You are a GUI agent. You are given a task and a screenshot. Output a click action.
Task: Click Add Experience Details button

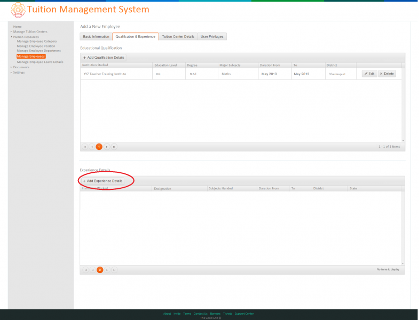tap(102, 181)
